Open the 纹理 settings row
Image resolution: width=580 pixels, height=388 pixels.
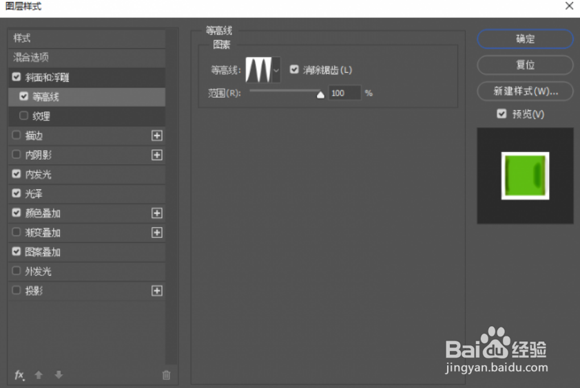coord(87,116)
